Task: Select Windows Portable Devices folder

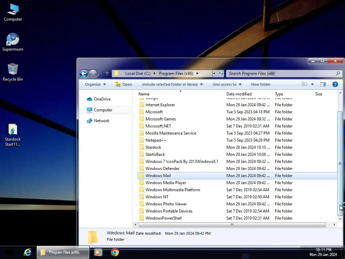Action: point(237,211)
